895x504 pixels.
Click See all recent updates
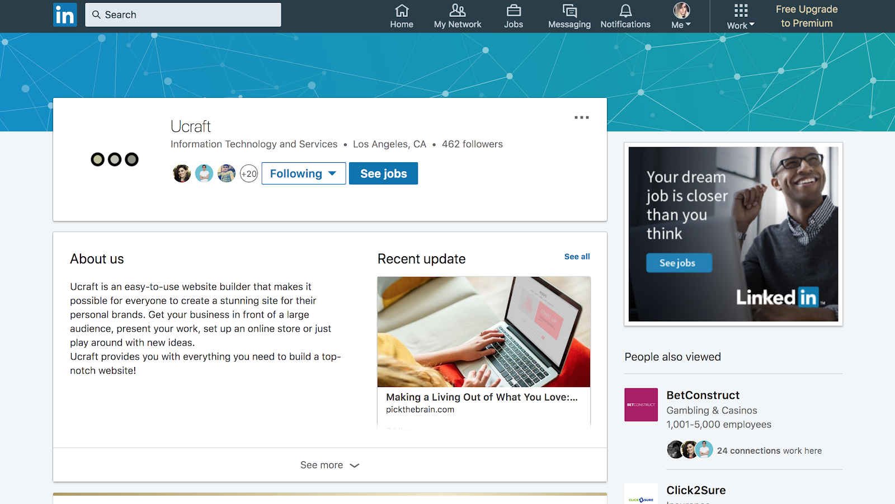[x=577, y=256]
